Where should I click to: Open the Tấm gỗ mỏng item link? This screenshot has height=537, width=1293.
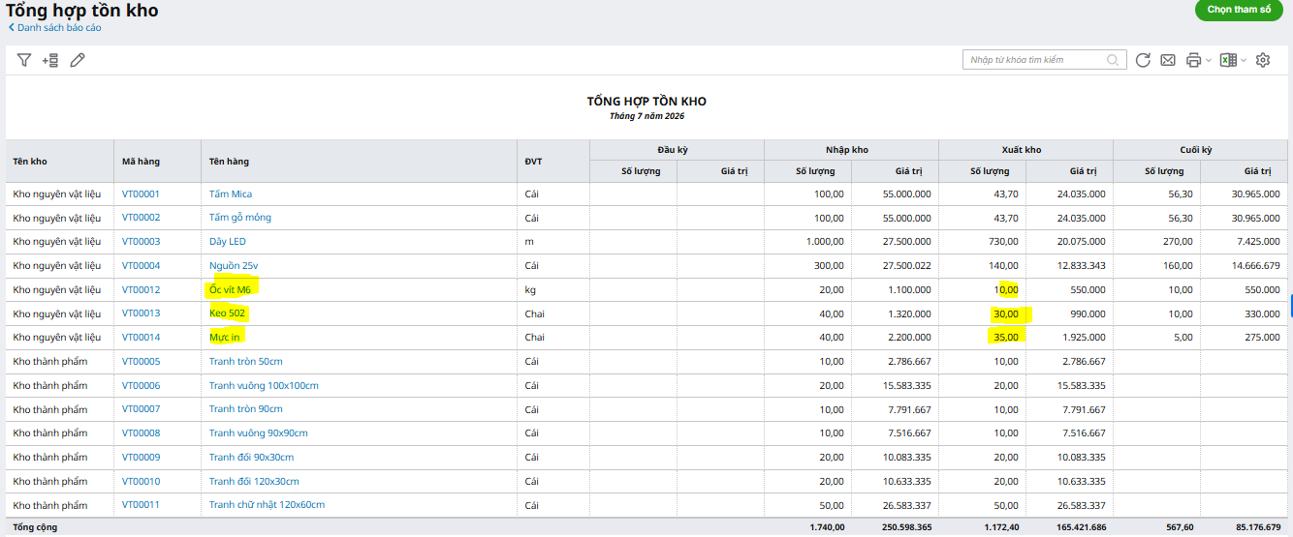tap(240, 218)
